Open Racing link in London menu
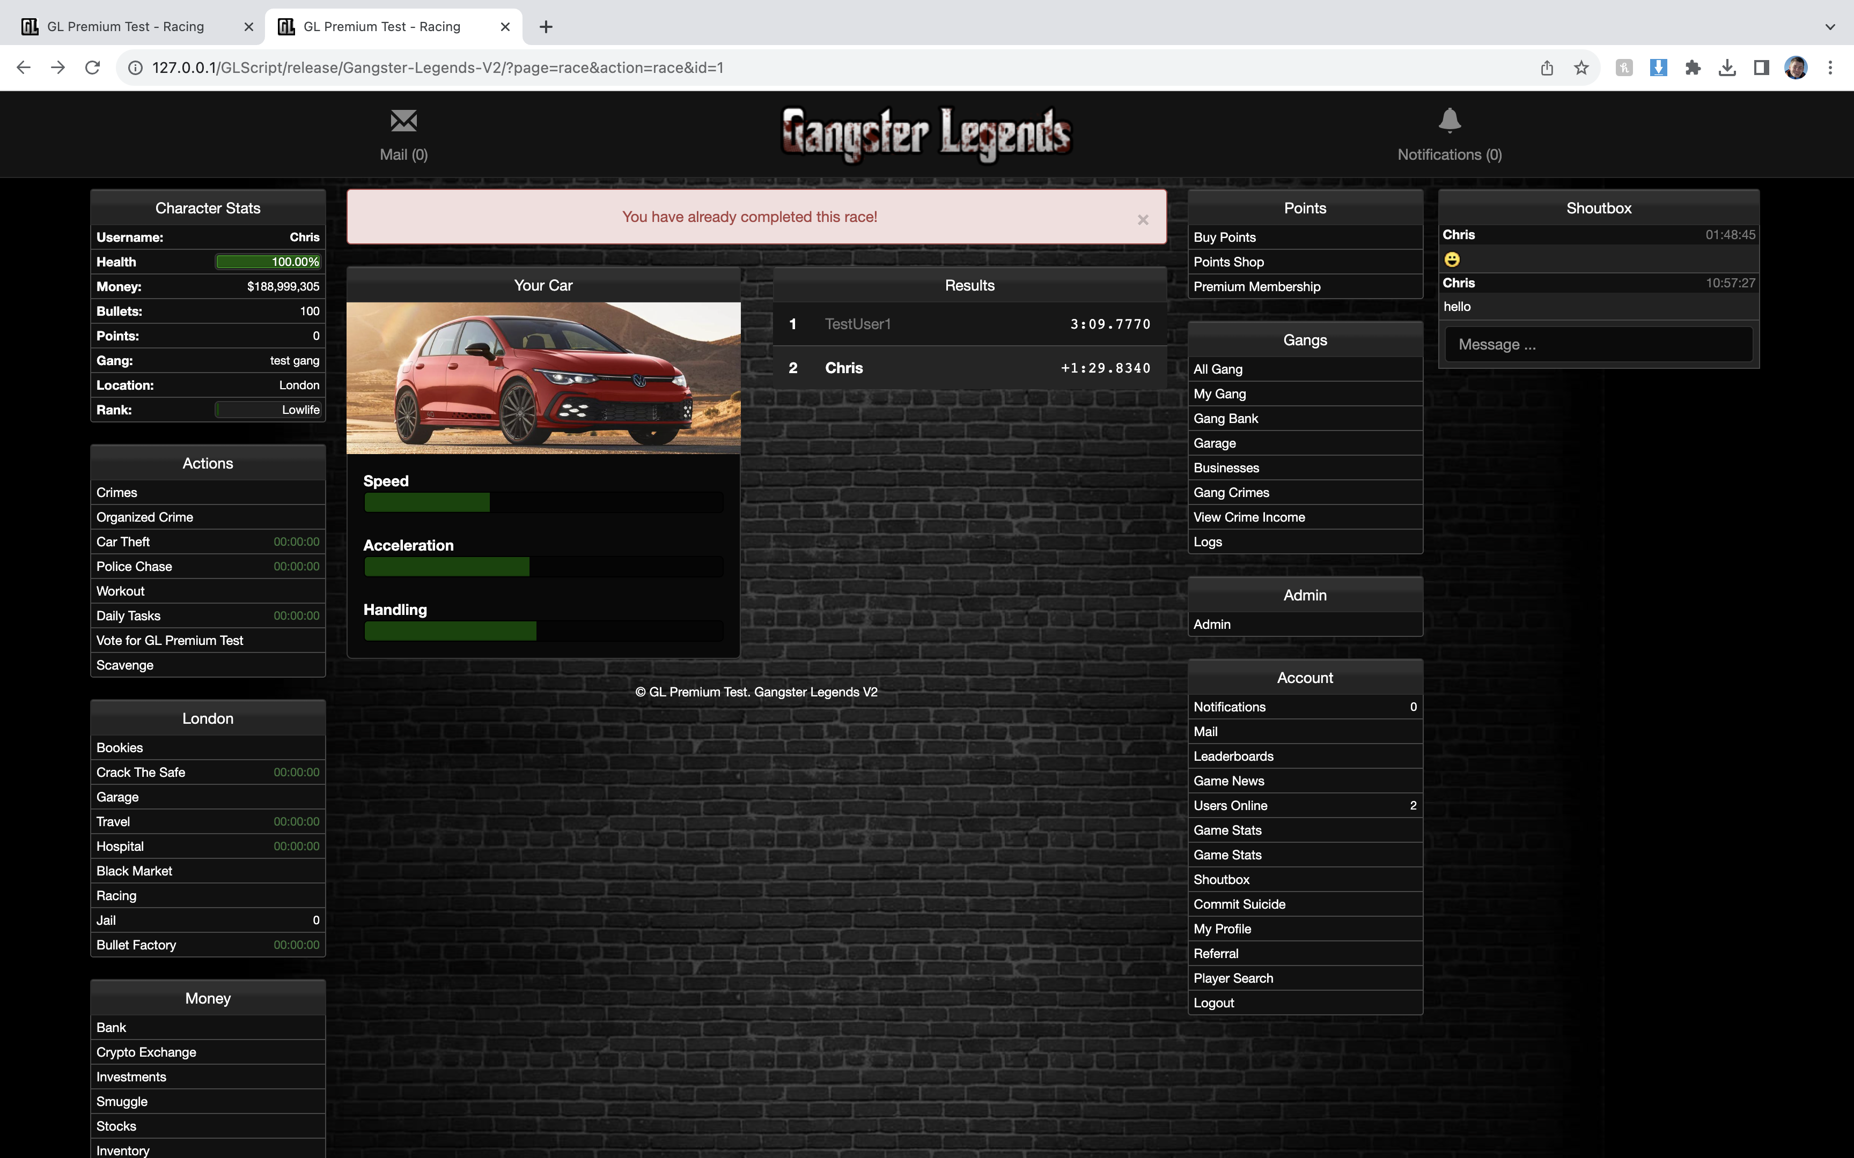The image size is (1854, 1158). [x=116, y=895]
